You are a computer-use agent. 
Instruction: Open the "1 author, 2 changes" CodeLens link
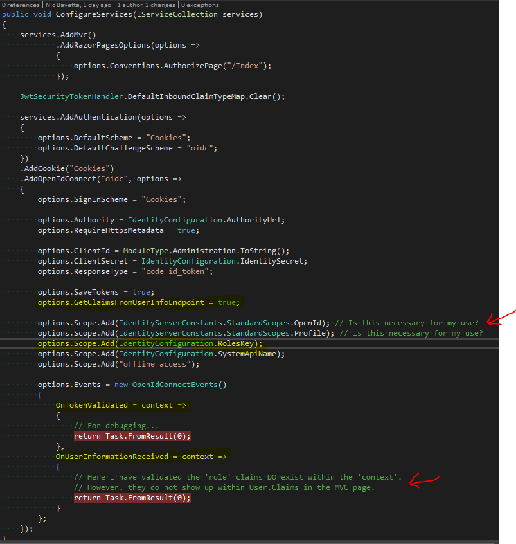pyautogui.click(x=146, y=5)
